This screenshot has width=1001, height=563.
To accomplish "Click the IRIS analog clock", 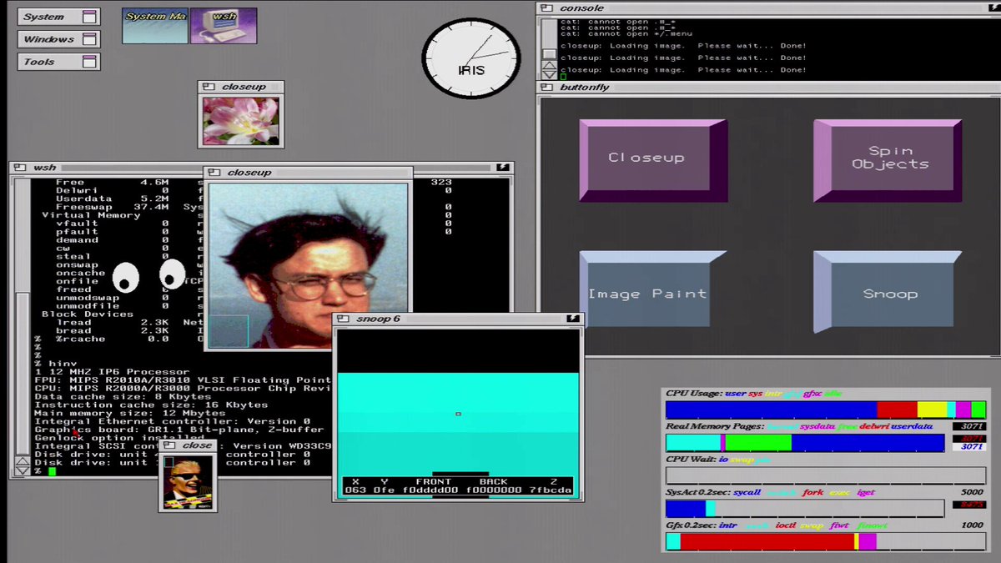I will pyautogui.click(x=471, y=58).
